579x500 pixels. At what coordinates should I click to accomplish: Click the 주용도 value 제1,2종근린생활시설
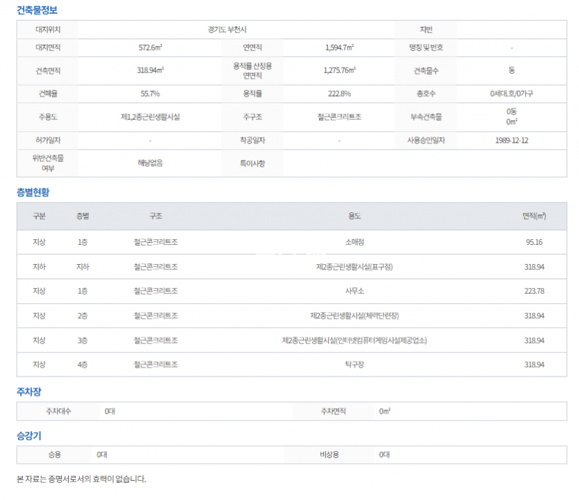150,117
